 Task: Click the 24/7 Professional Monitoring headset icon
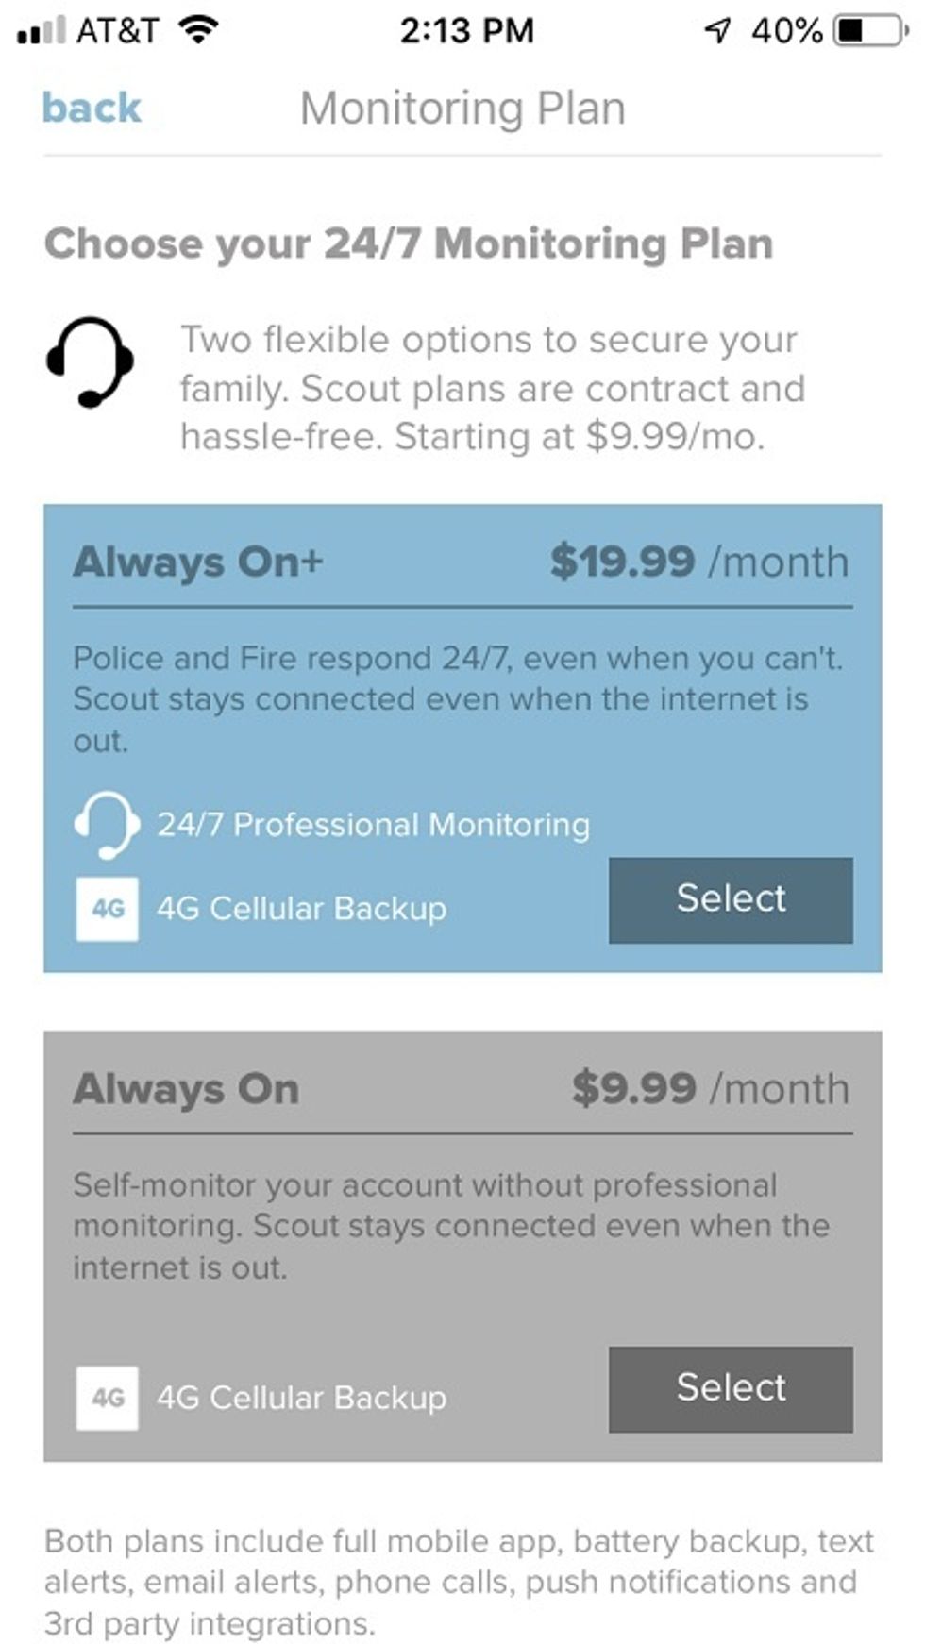tap(107, 826)
